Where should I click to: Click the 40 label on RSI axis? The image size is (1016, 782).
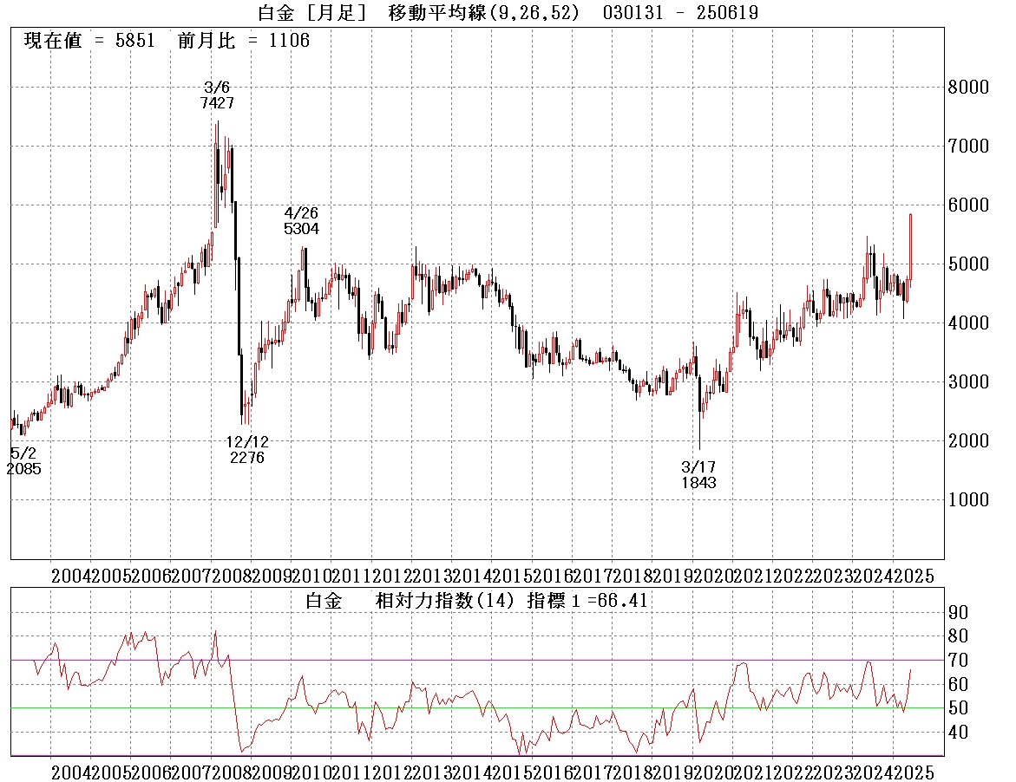(x=958, y=733)
